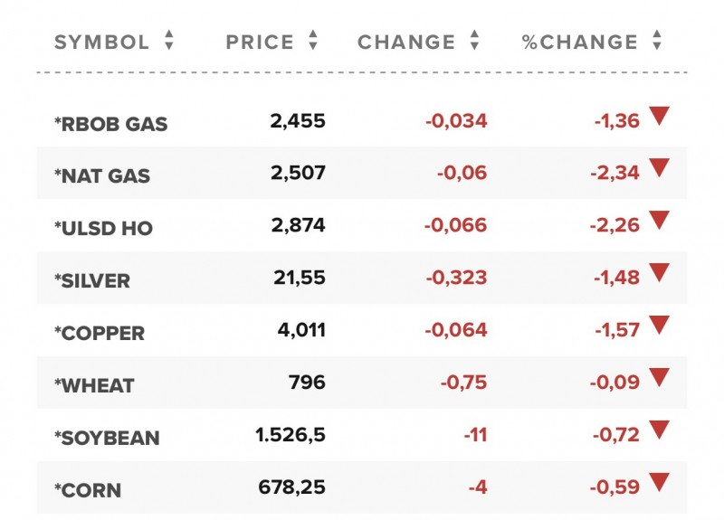Open the *NAT GAS symbol link
Image resolution: width=724 pixels, height=520 pixels.
click(x=101, y=176)
